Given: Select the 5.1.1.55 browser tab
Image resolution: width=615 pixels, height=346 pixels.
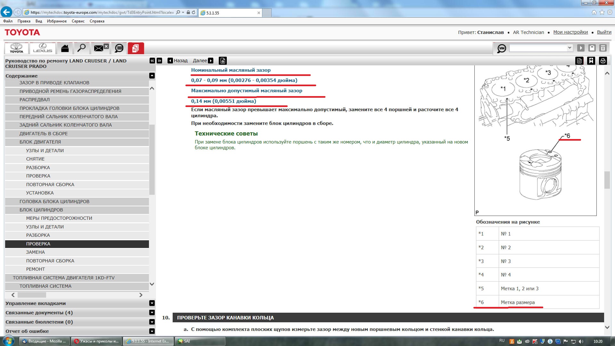Looking at the screenshot, I should [x=230, y=13].
